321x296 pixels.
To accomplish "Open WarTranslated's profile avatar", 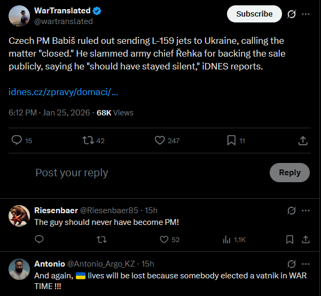I will point(19,16).
